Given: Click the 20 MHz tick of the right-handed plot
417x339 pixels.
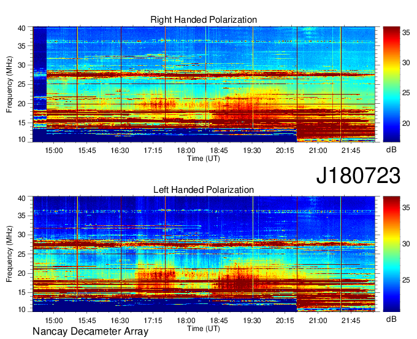Looking at the screenshot, I should coord(21,104).
